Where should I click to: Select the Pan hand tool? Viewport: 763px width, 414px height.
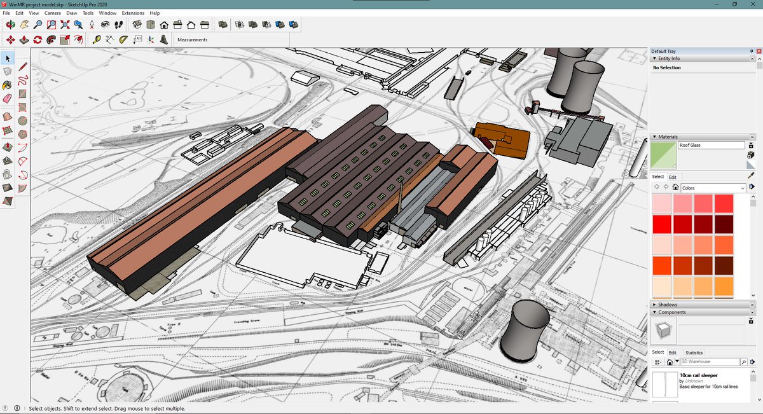[x=24, y=25]
